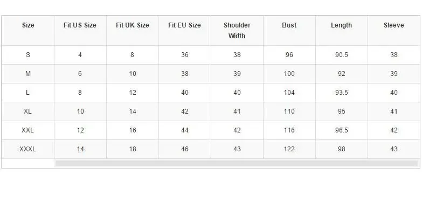The width and height of the screenshot is (422, 203).
Task: Click the Shoulder Width column header
Action: click(x=237, y=30)
